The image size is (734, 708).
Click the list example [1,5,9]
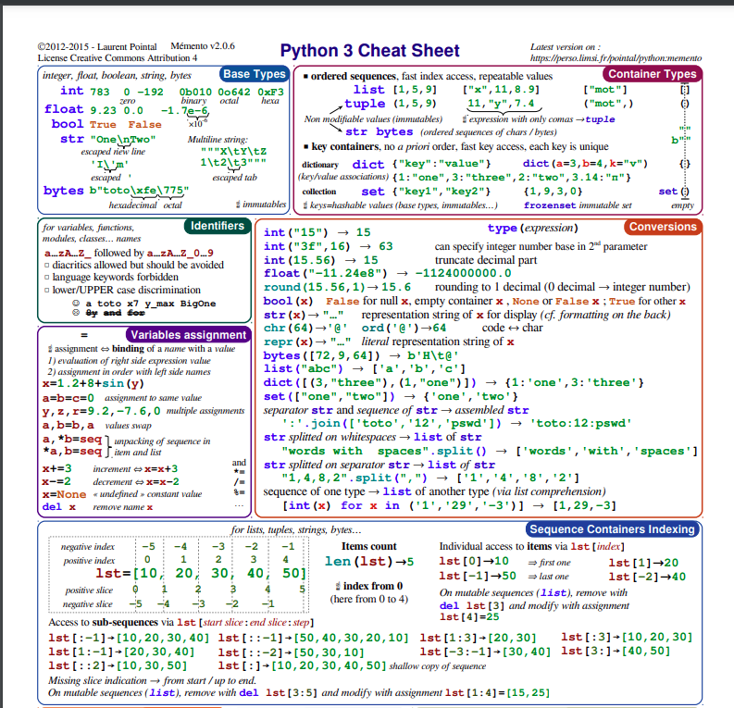pyautogui.click(x=415, y=90)
